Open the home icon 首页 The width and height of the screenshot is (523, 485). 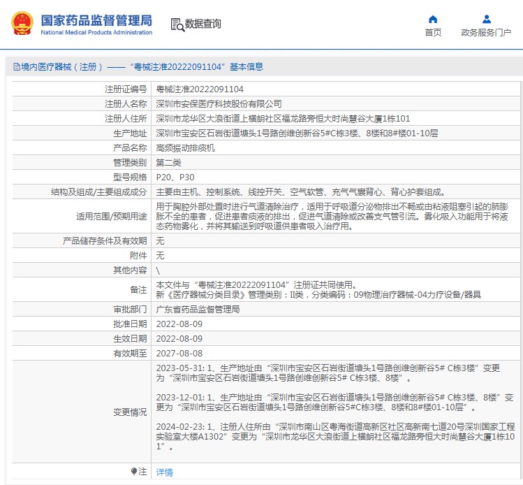tap(433, 20)
